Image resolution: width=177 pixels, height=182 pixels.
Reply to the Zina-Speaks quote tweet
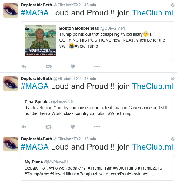point(24,126)
